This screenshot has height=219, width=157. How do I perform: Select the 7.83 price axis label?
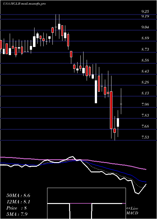[145, 115]
